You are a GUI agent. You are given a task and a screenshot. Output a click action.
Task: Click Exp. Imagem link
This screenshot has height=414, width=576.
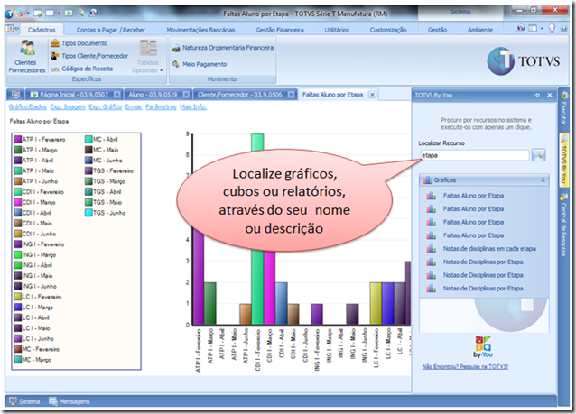[x=67, y=106]
